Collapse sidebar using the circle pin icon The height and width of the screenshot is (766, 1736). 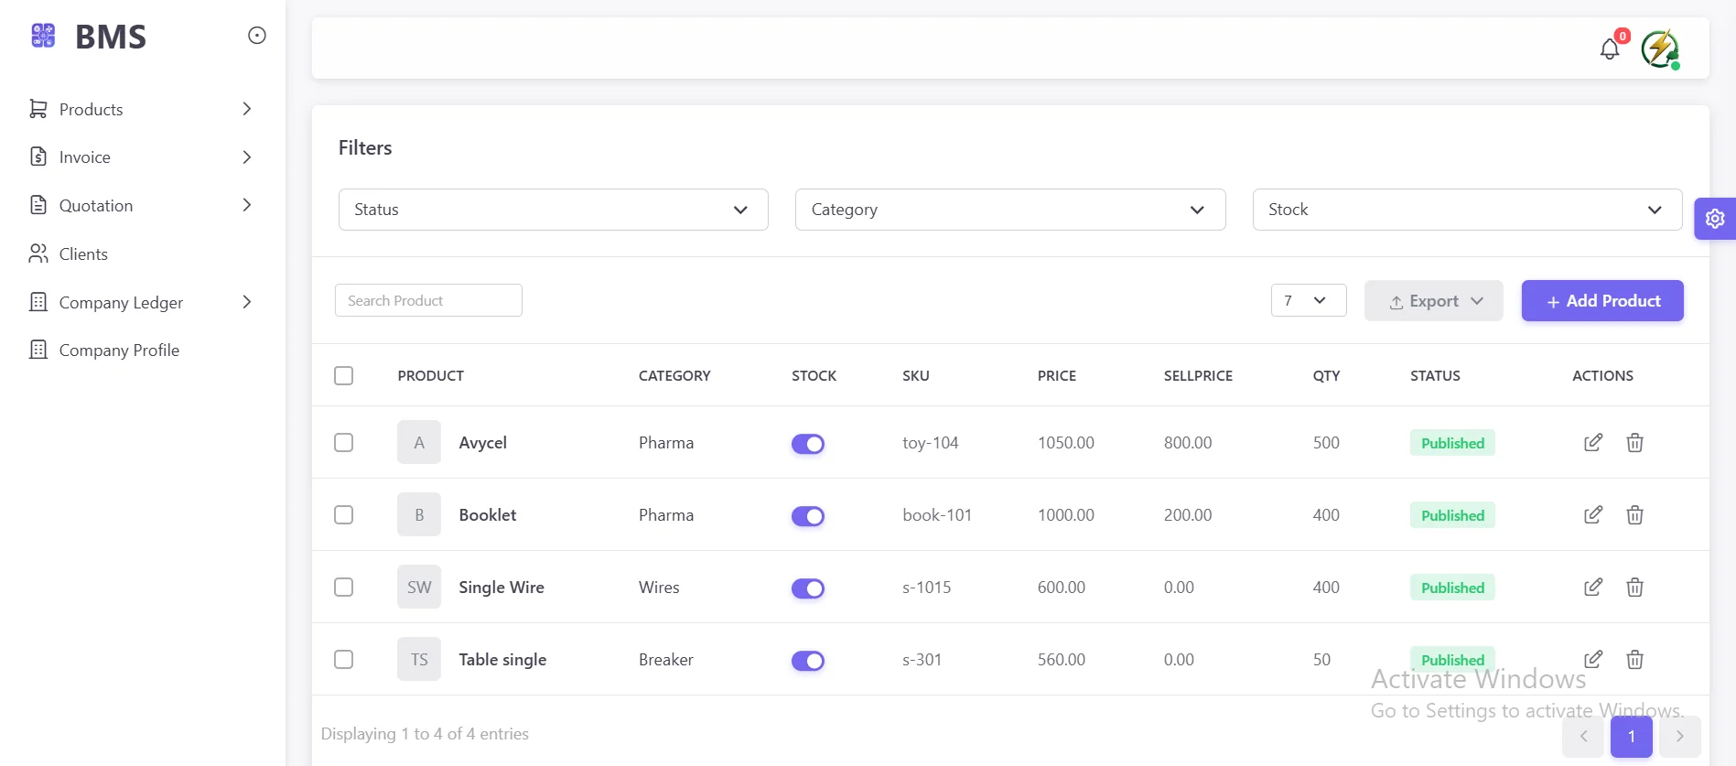tap(257, 36)
